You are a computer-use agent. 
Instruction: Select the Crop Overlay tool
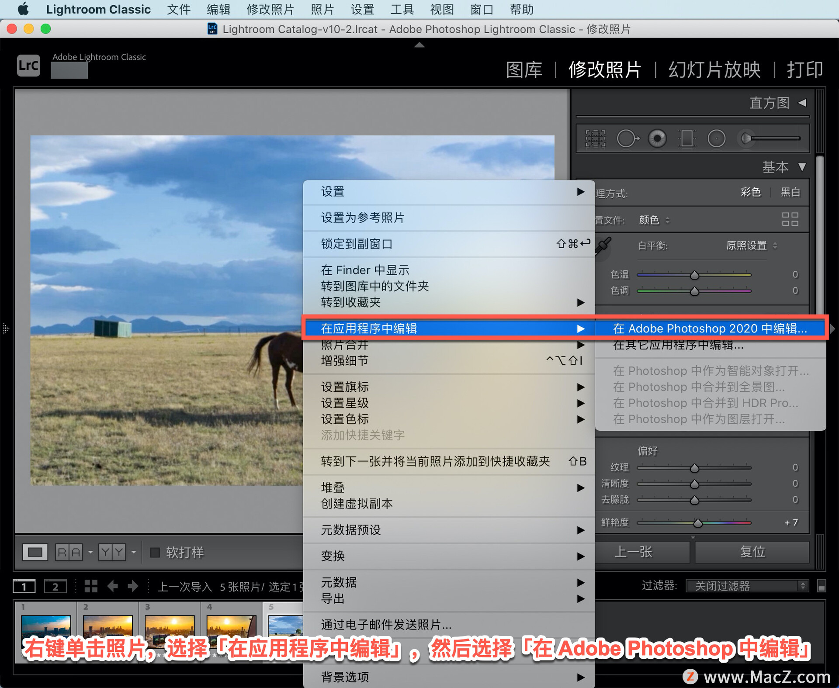click(596, 139)
